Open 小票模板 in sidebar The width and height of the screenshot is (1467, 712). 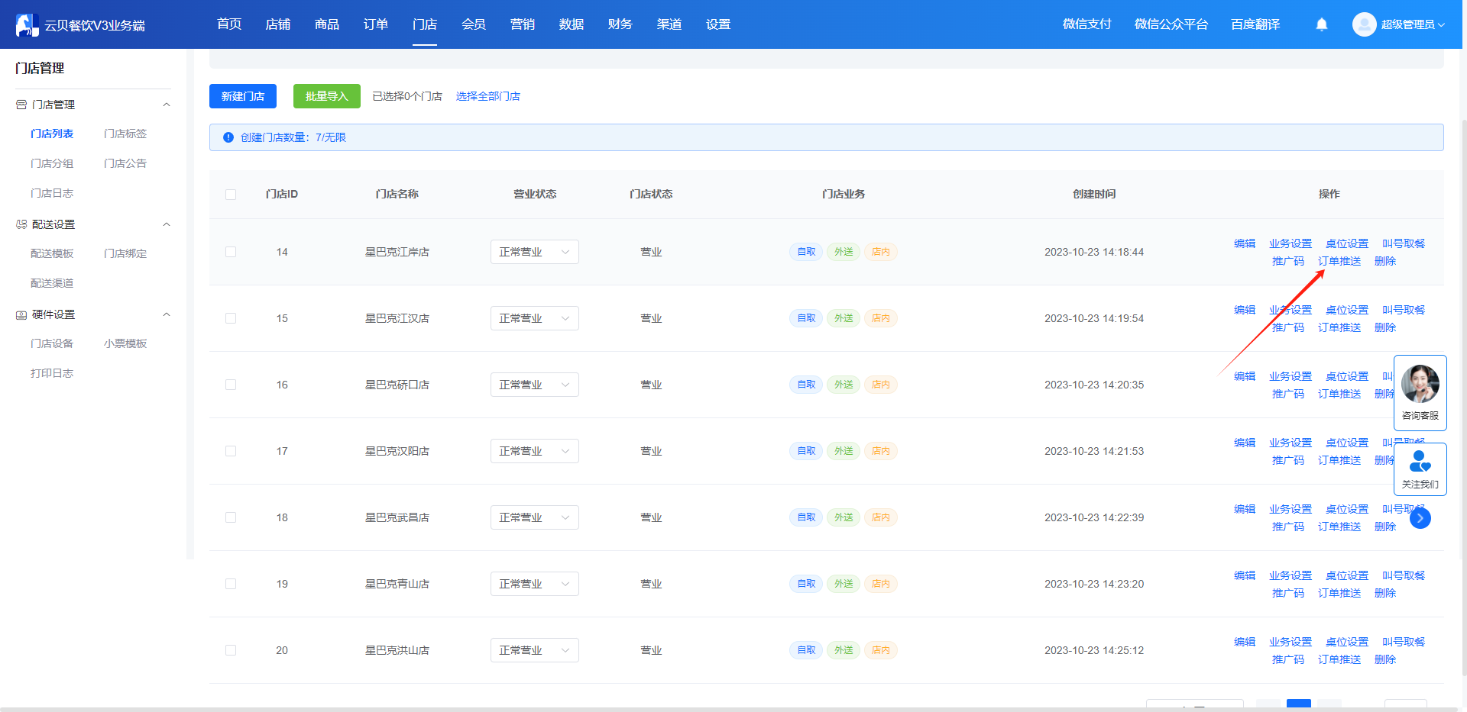point(125,343)
